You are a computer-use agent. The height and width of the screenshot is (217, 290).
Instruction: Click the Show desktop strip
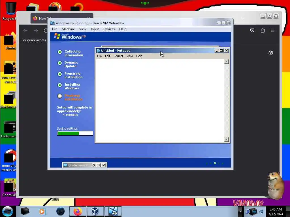288,211
